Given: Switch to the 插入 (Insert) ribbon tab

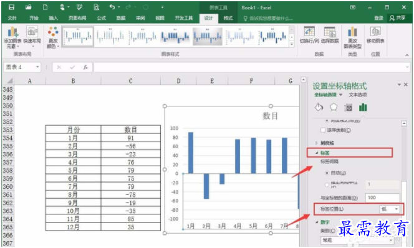Looking at the screenshot, I should 54,18.
